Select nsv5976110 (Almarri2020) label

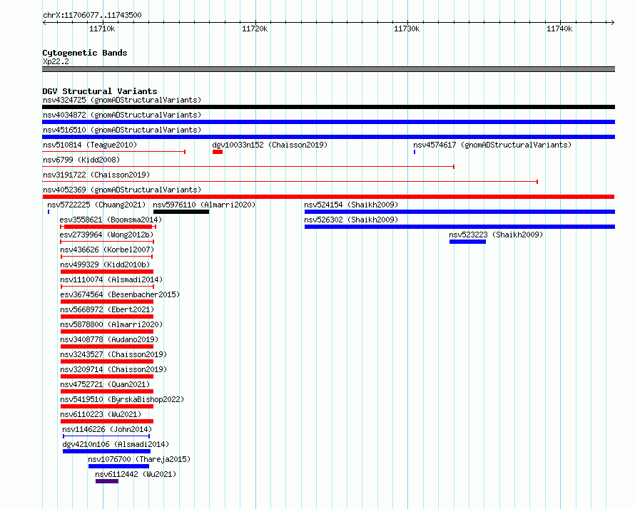pos(204,205)
